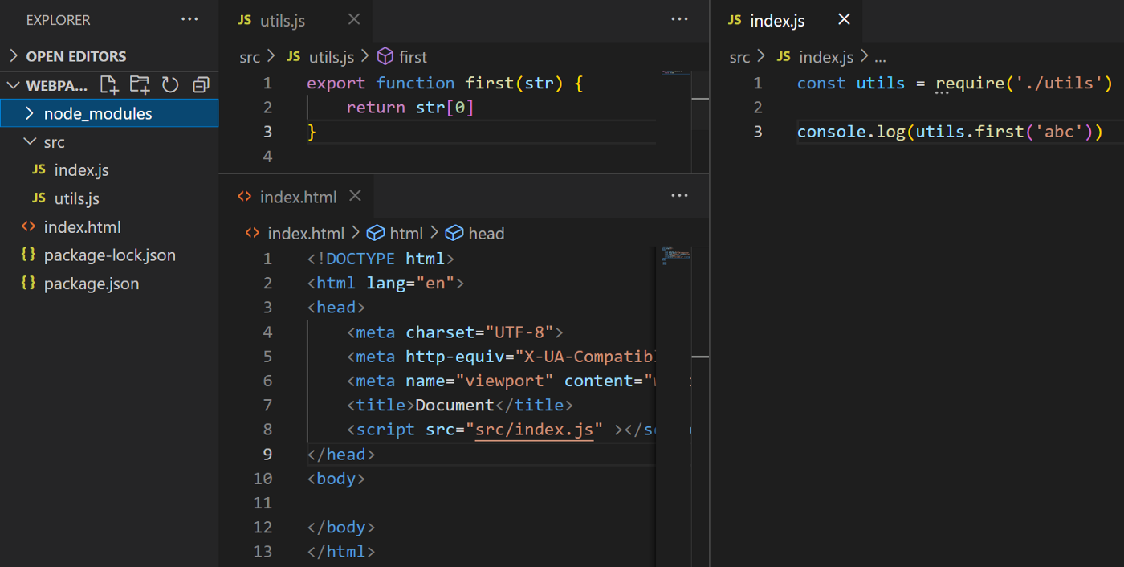Place cursor on 'return str[0]' line
Viewport: 1124px width, 567px height.
[x=410, y=107]
